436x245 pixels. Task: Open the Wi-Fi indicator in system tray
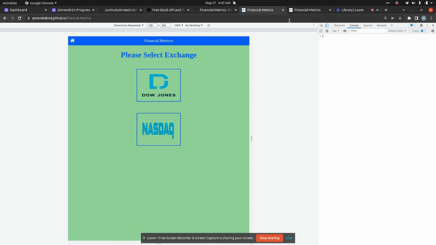tap(407, 3)
